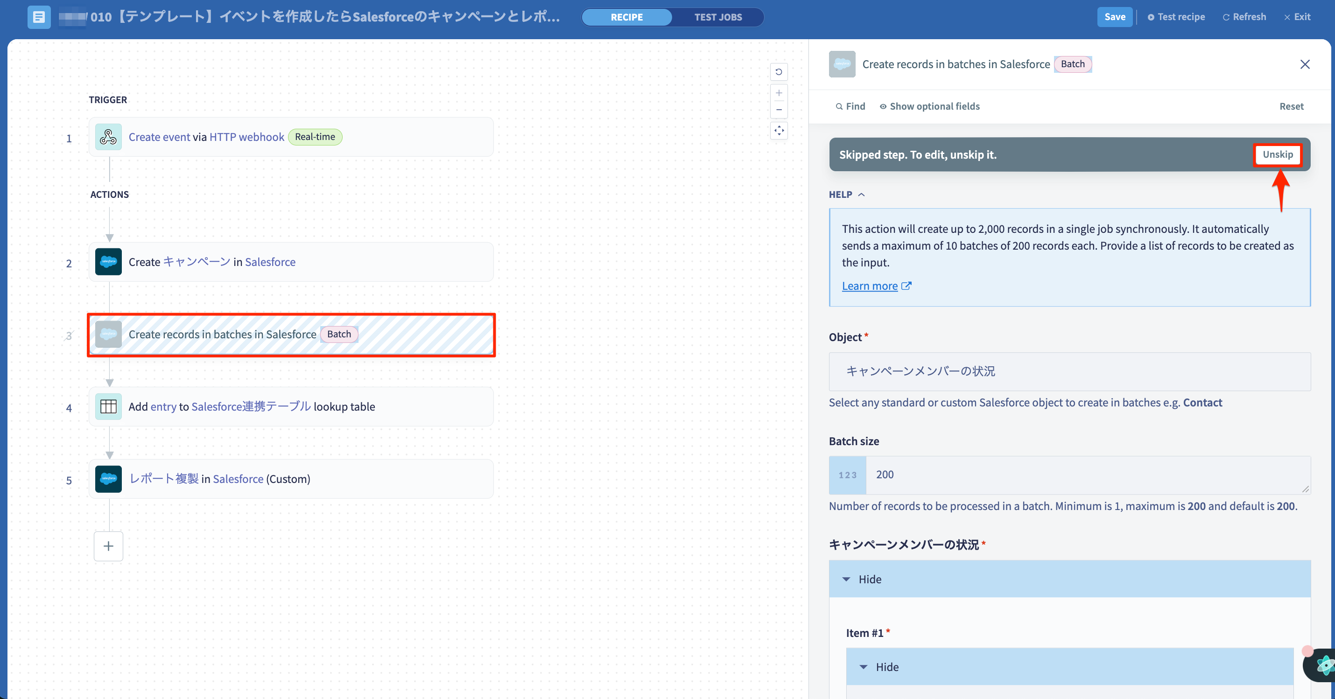The image size is (1335, 699).
Task: Open the Object dropdown
Action: coord(1070,371)
